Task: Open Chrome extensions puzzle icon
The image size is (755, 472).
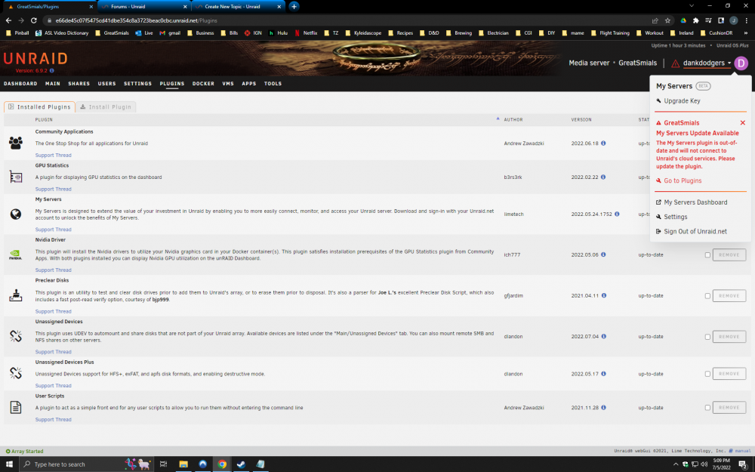Action: click(x=696, y=20)
